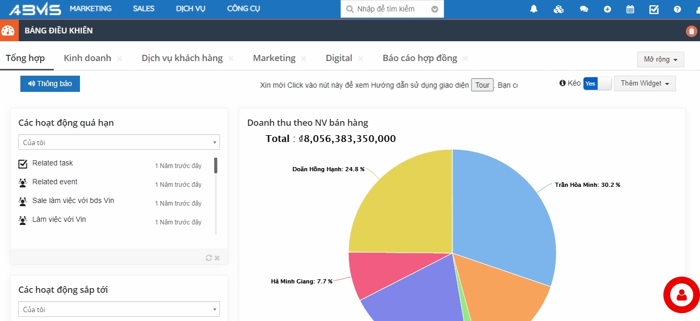Click the red chat support bubble
Screen dimensions: 700x321
681,295
